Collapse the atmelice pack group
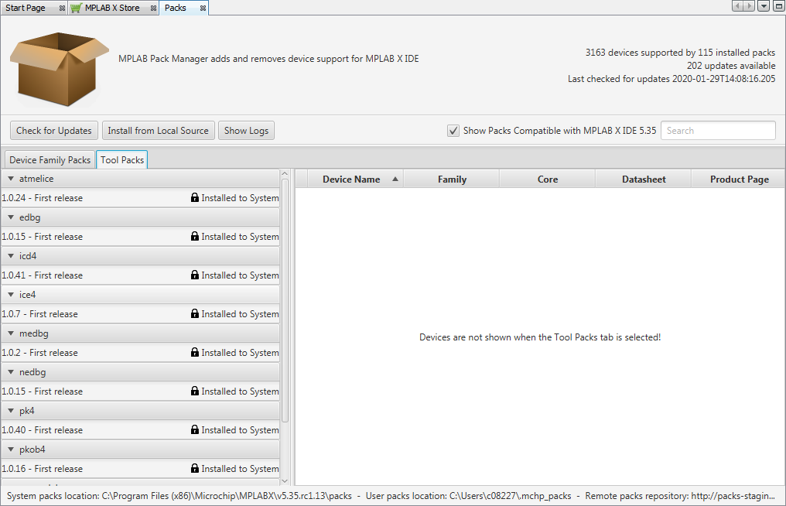The height and width of the screenshot is (506, 786). (10, 178)
